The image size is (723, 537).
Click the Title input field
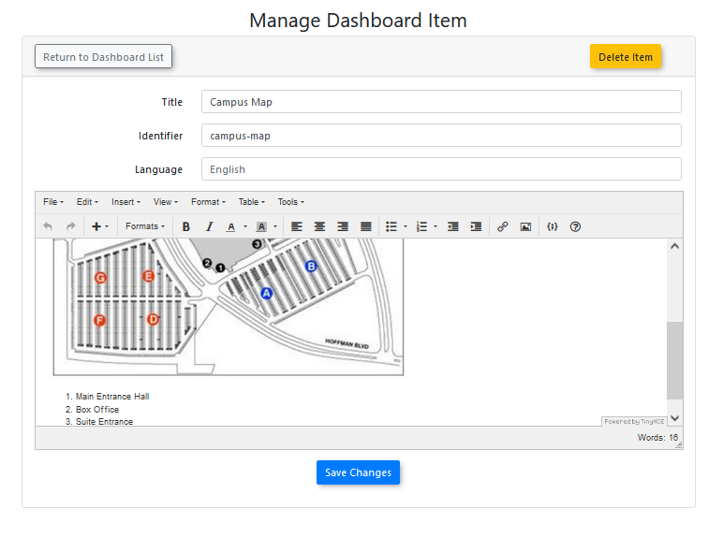(441, 102)
